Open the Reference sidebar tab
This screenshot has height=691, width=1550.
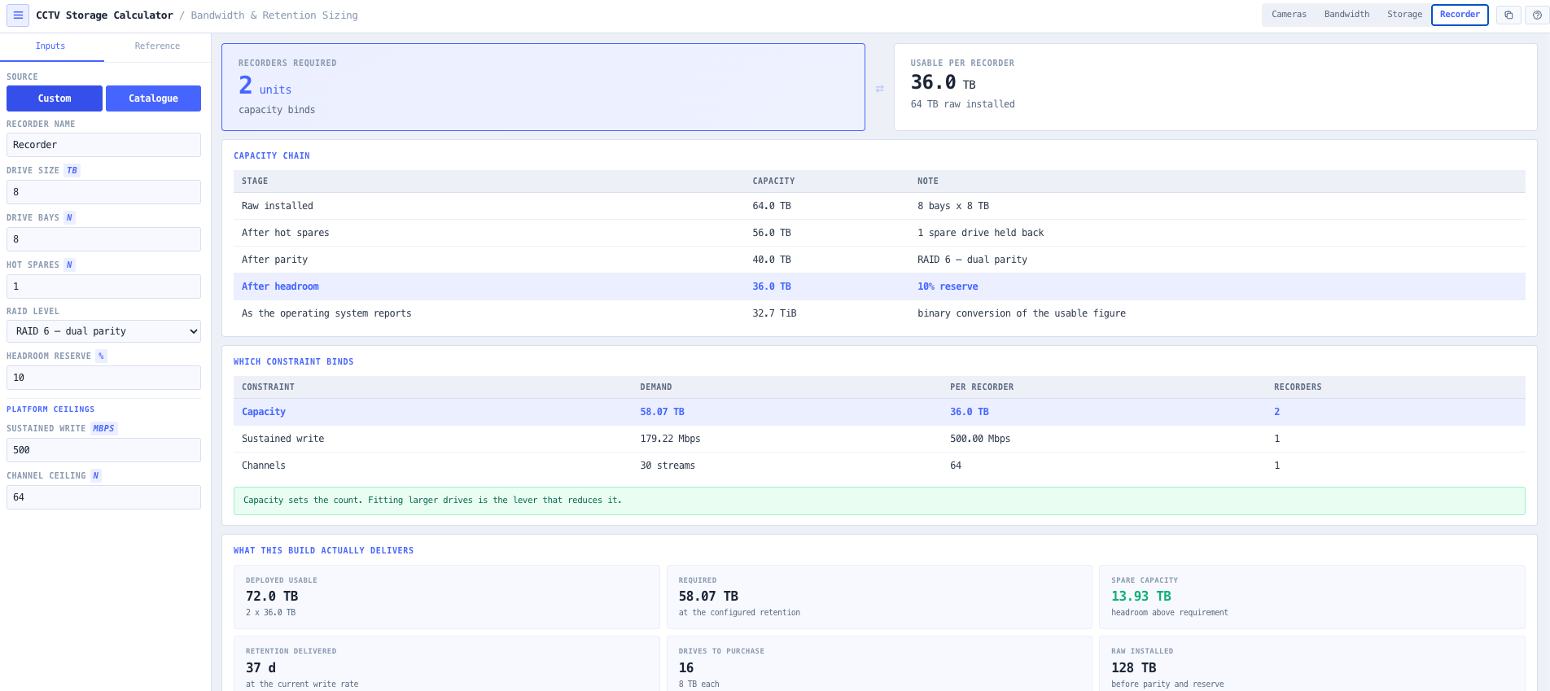(x=157, y=46)
